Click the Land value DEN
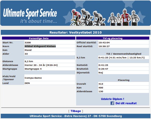This screenshot has height=119, width=151. (x=27, y=83)
